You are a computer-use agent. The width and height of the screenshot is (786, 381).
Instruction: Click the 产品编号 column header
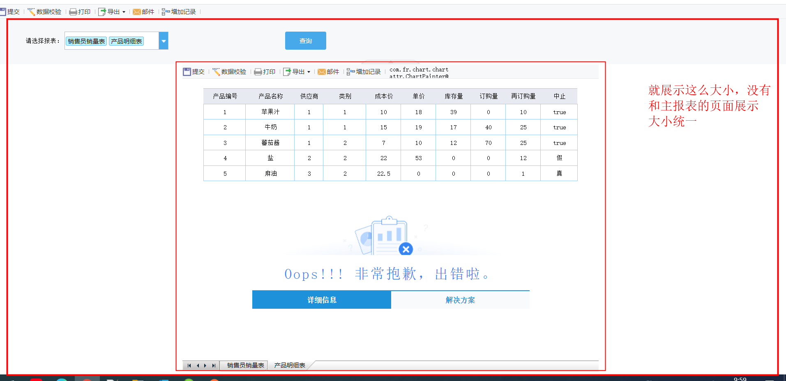[225, 96]
